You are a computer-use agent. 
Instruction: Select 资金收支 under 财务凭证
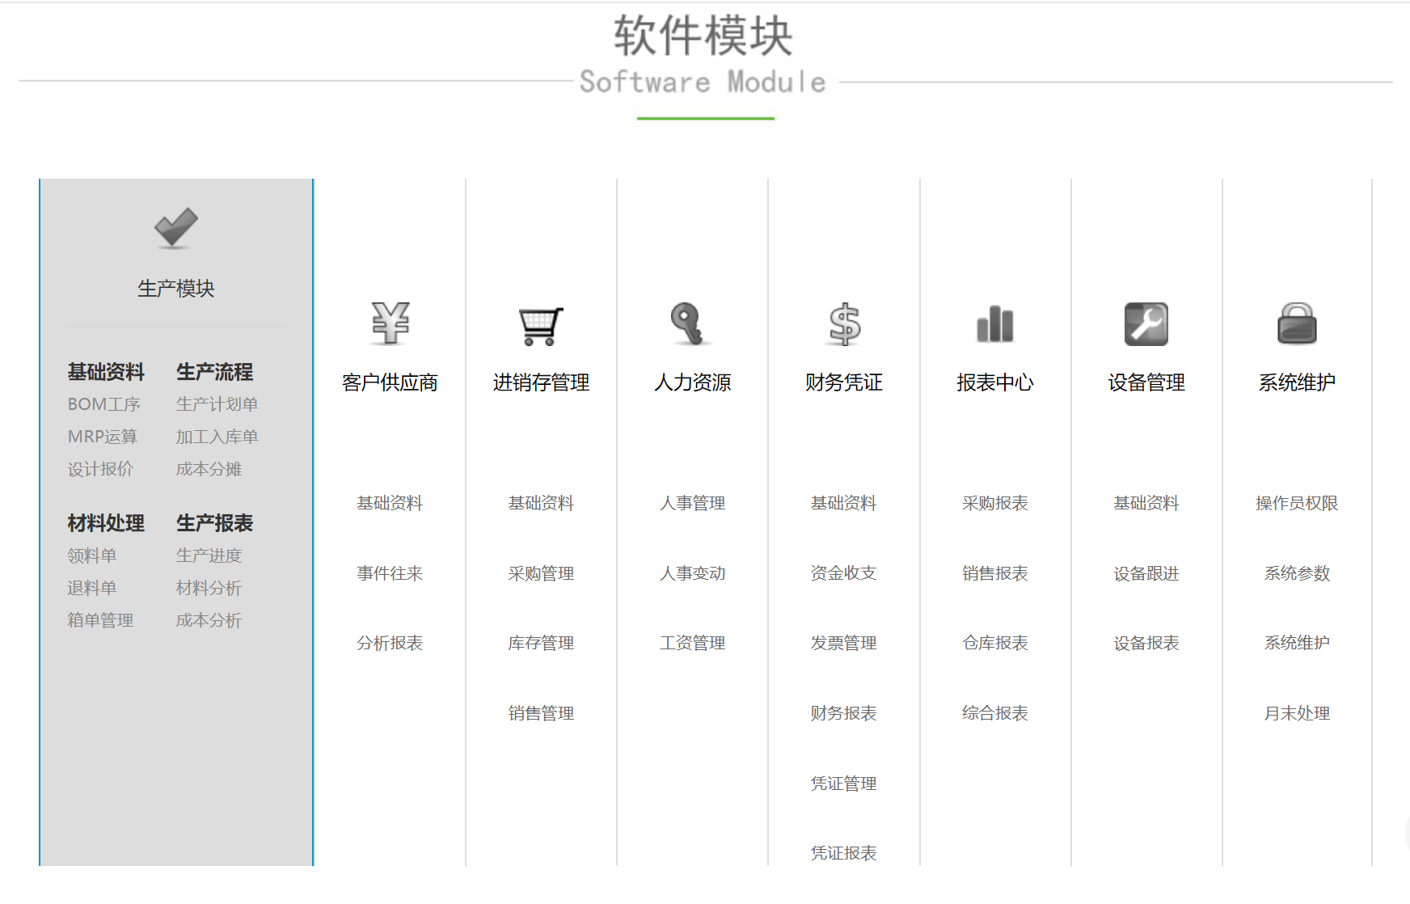point(844,573)
